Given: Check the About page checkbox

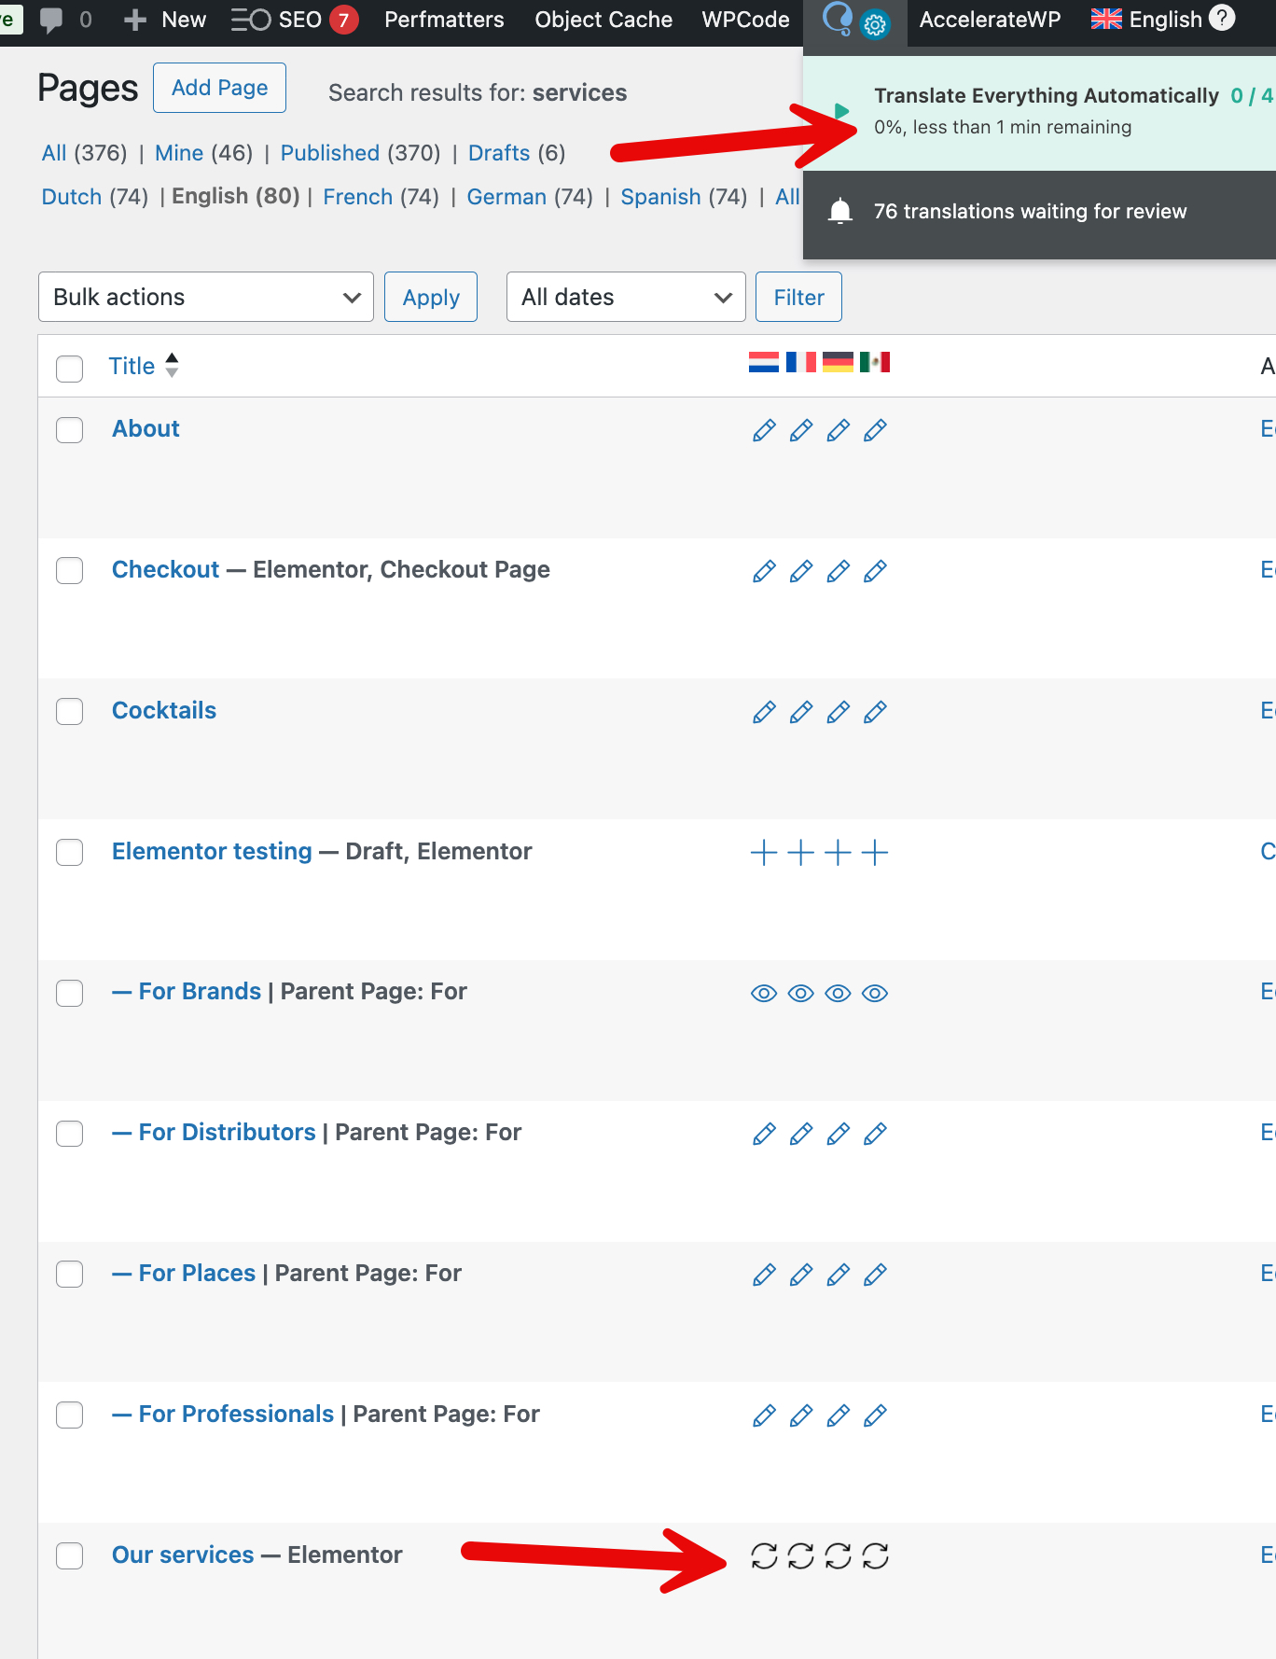Looking at the screenshot, I should coord(70,430).
